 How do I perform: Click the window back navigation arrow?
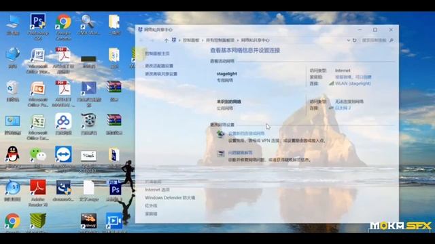(142, 40)
